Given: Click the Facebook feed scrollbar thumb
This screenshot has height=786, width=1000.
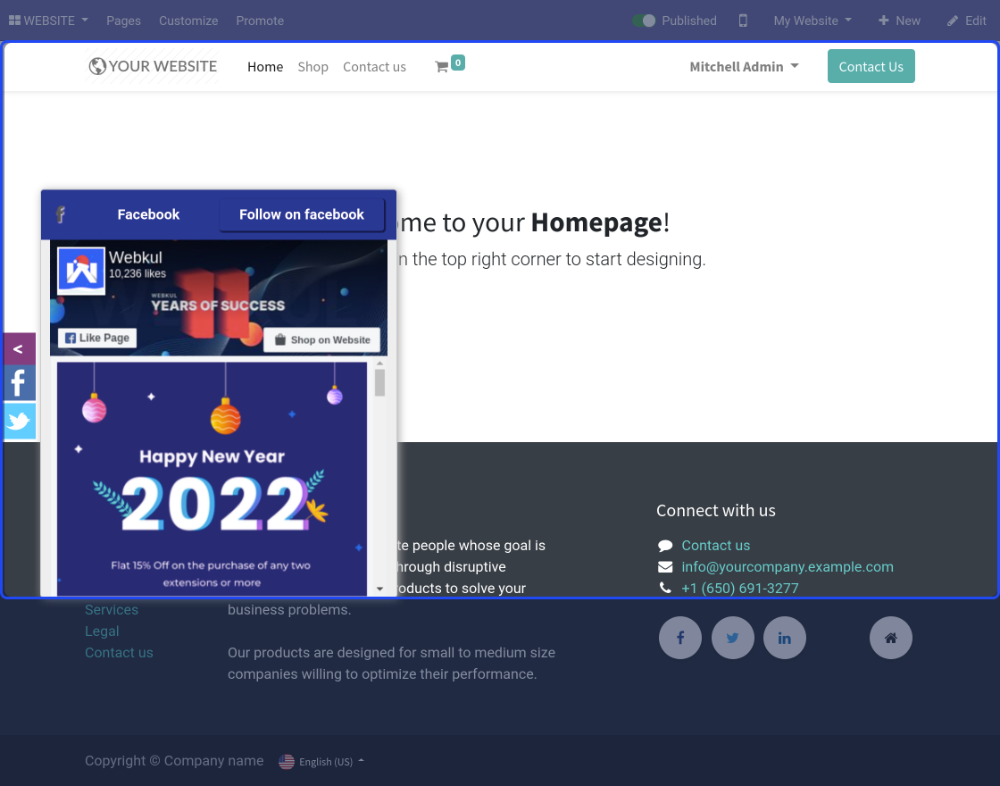Looking at the screenshot, I should coord(379,383).
